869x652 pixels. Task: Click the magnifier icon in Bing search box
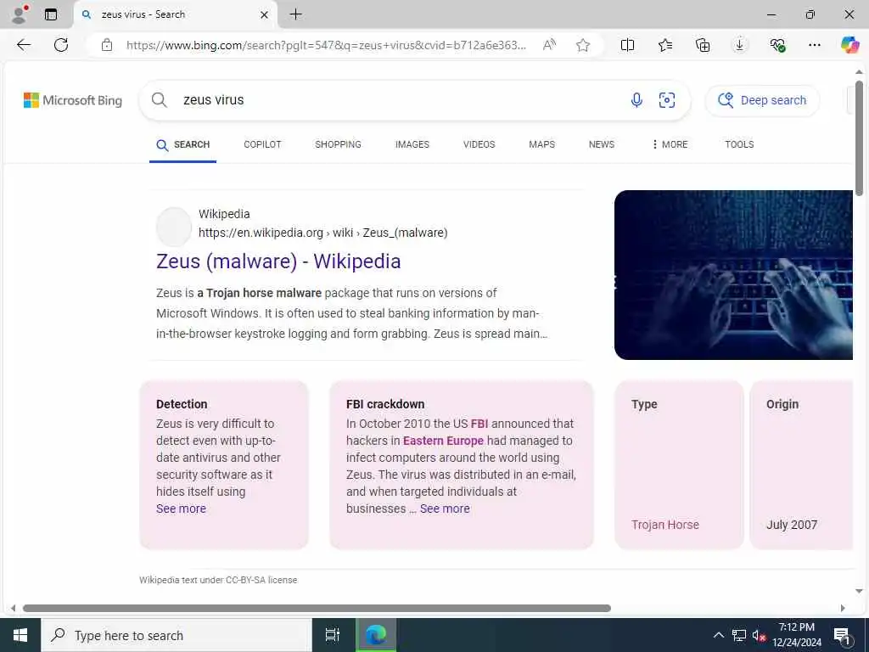[160, 100]
